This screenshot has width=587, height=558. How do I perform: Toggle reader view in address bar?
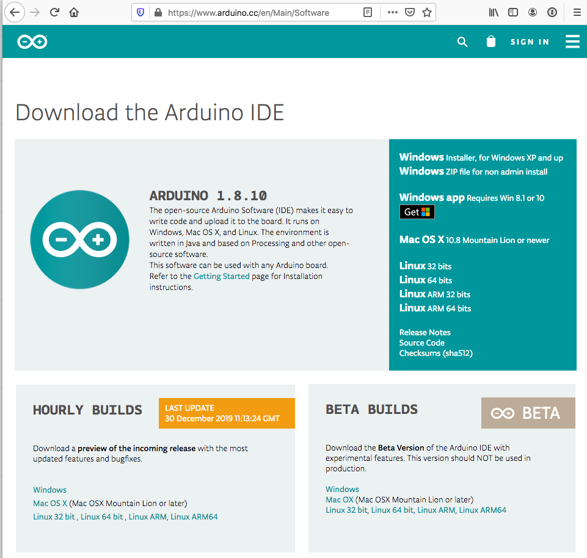point(368,13)
